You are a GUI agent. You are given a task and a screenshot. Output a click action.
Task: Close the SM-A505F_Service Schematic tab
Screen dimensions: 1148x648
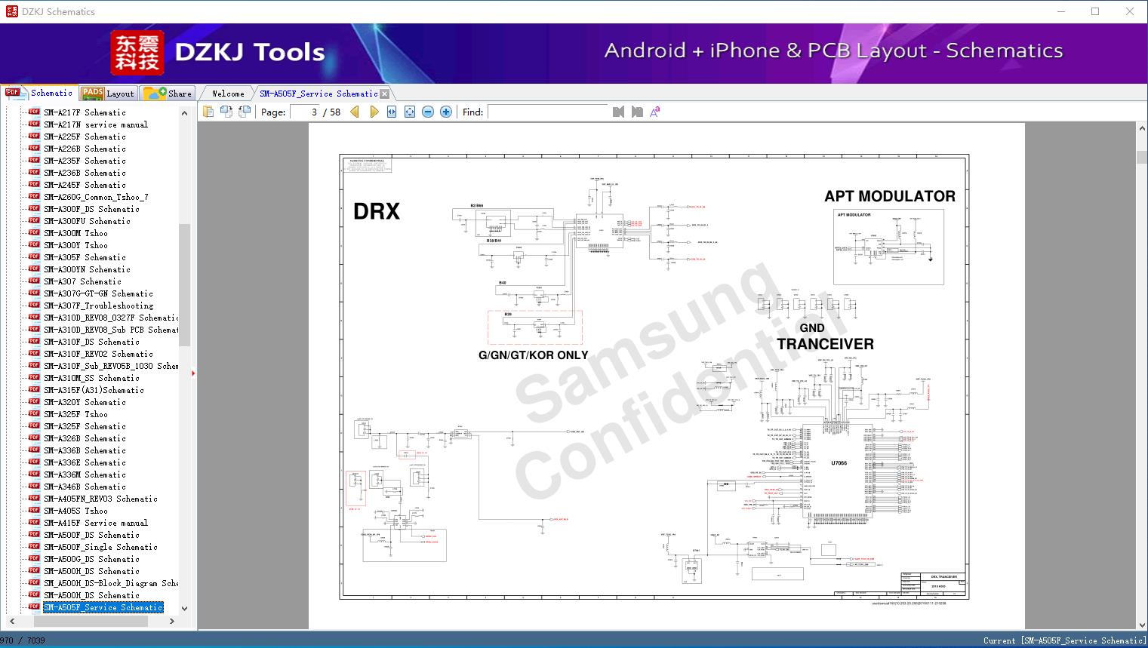tap(385, 94)
